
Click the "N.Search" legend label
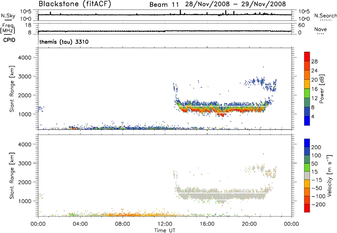tap(326, 16)
